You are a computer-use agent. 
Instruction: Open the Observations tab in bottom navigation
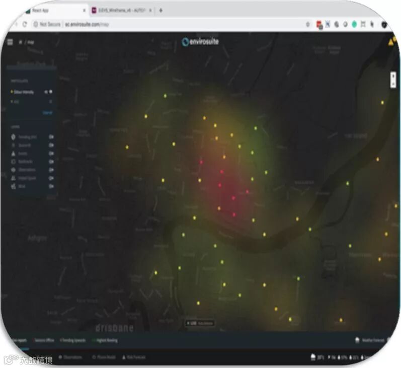click(x=70, y=357)
